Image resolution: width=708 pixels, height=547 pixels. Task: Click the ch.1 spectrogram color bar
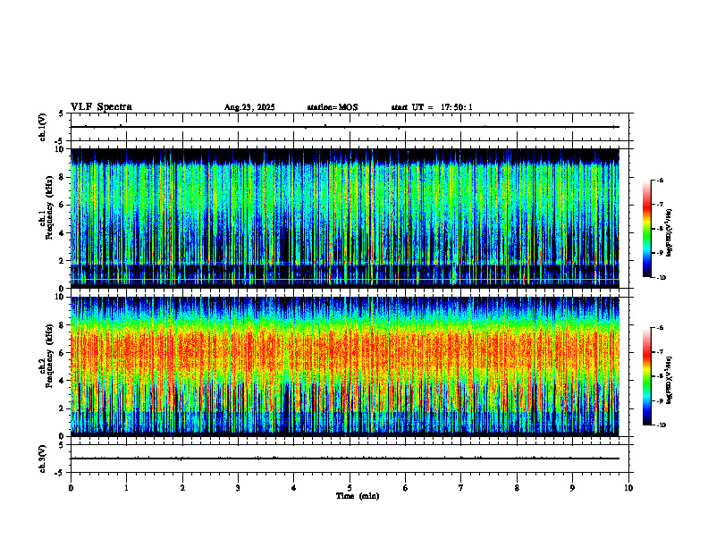646,229
